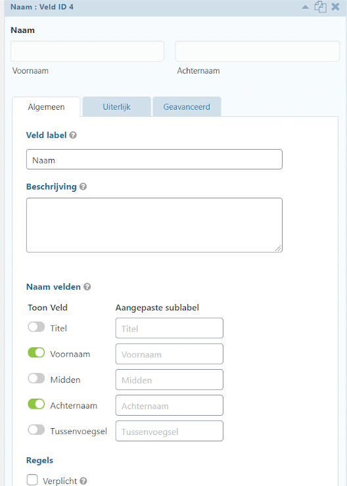Open help icon next to Veld label
This screenshot has height=486, width=347.
pos(73,135)
